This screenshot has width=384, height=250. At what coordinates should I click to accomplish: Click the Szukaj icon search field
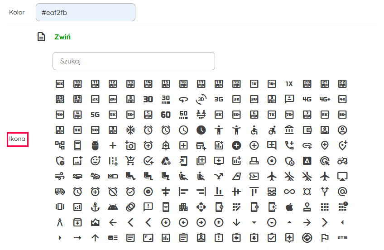pos(134,61)
